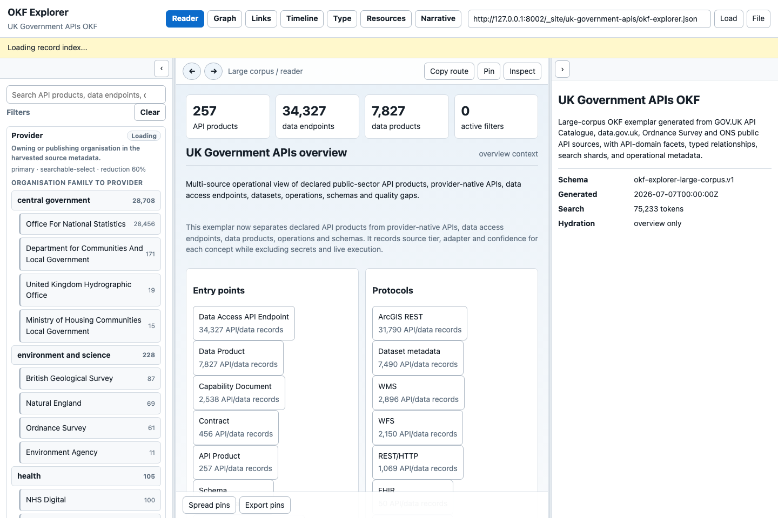Filter by Natural England
778x518 pixels.
pyautogui.click(x=90, y=403)
